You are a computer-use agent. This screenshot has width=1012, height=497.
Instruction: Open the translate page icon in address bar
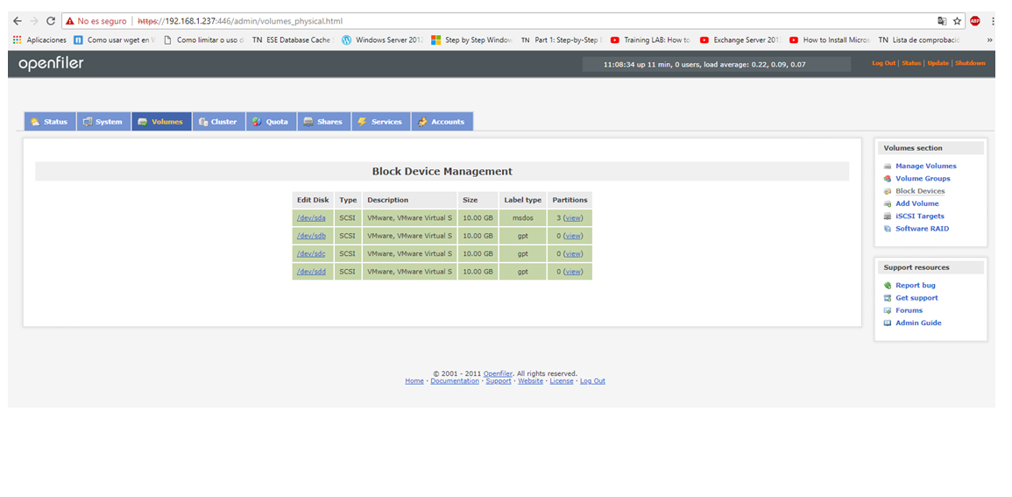pos(942,21)
